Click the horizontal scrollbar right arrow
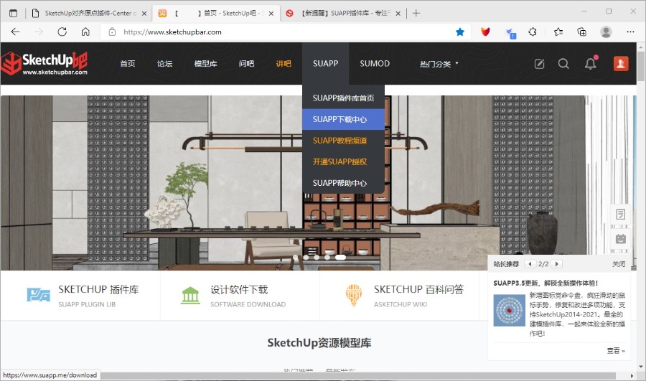646x381 pixels. click(632, 376)
